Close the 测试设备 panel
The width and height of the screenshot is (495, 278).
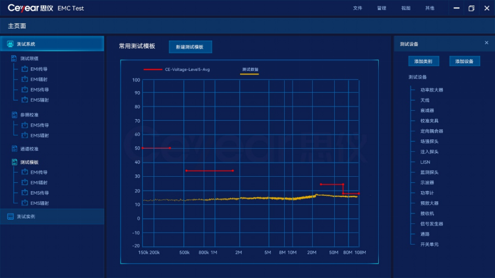(486, 43)
